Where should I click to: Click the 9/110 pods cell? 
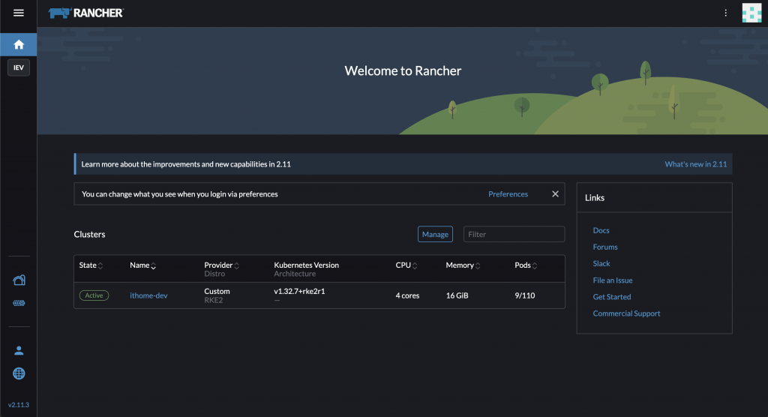(x=524, y=295)
